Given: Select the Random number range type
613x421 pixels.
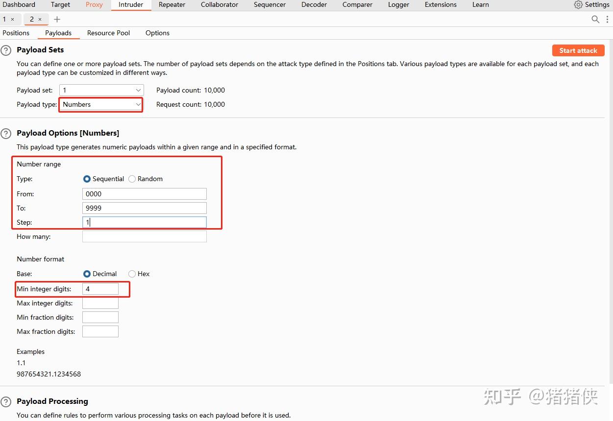Looking at the screenshot, I should 131,179.
